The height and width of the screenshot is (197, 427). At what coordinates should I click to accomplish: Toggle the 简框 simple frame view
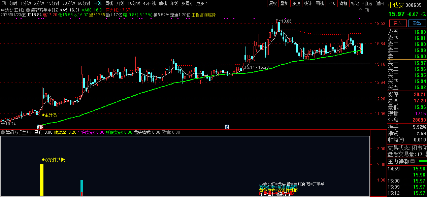pos(343,3)
